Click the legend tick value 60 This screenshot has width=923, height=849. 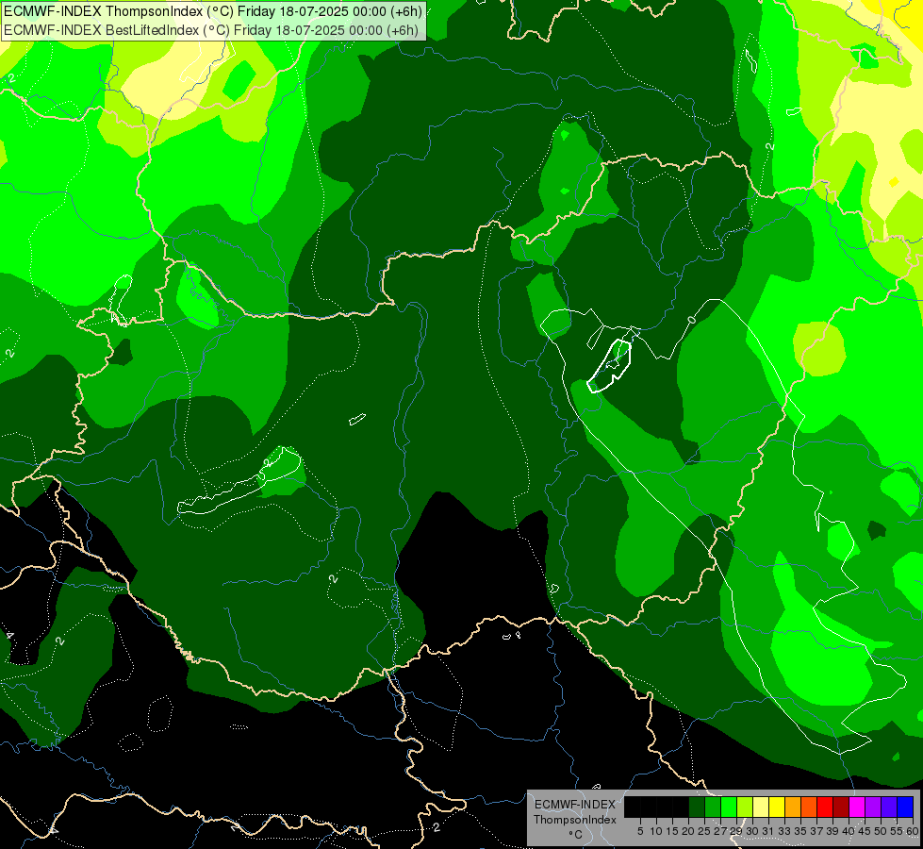point(912,831)
